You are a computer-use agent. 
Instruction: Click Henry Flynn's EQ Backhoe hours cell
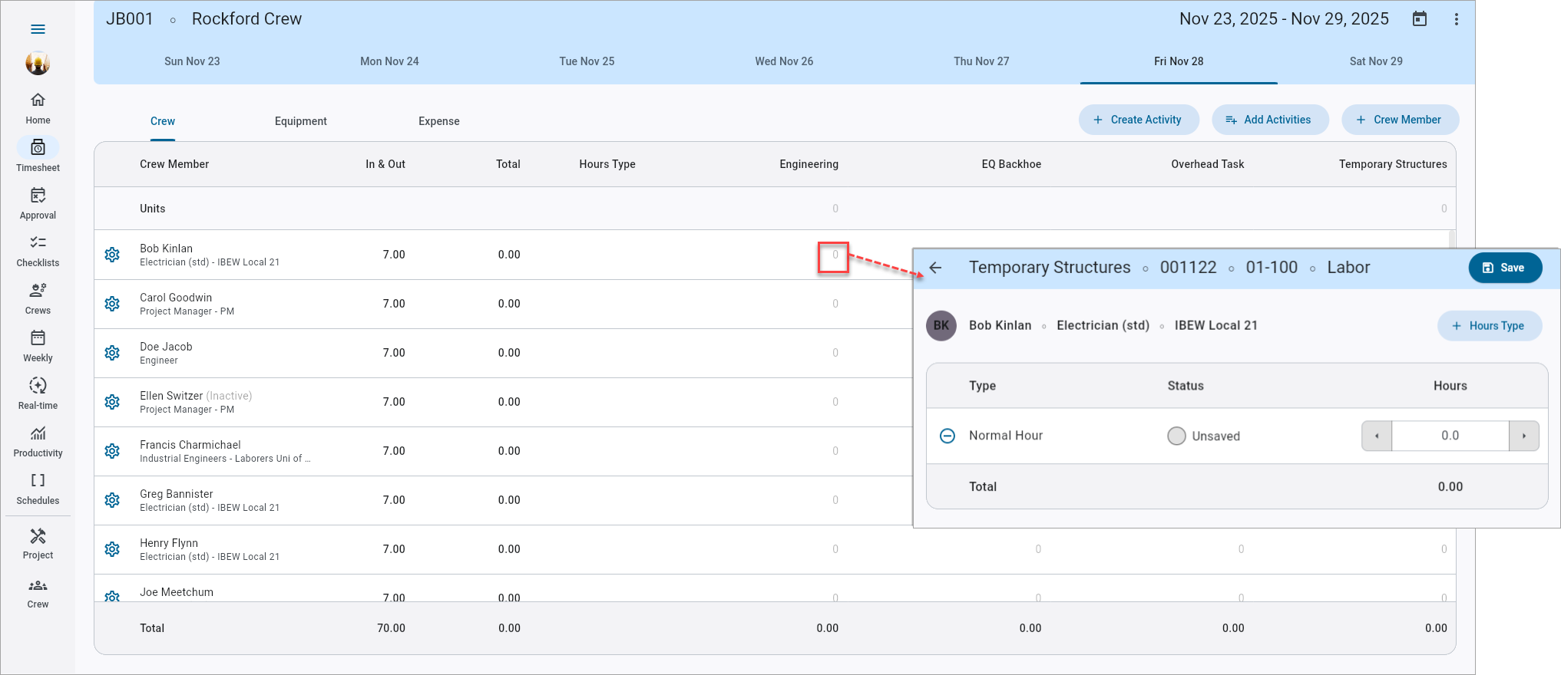tap(1038, 549)
